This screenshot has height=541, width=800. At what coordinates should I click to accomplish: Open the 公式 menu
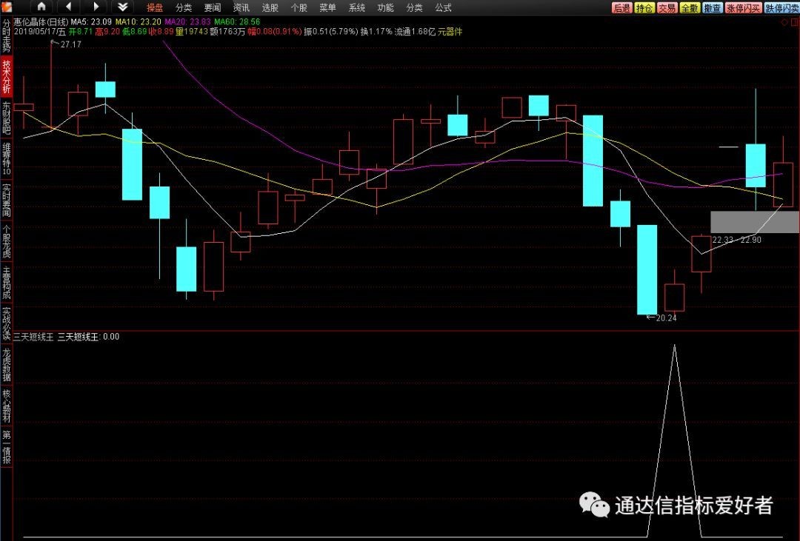pos(443,7)
